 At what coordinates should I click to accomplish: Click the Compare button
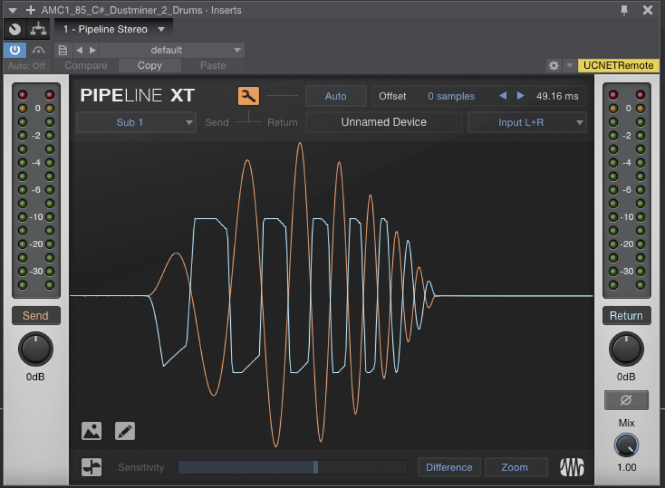click(86, 66)
